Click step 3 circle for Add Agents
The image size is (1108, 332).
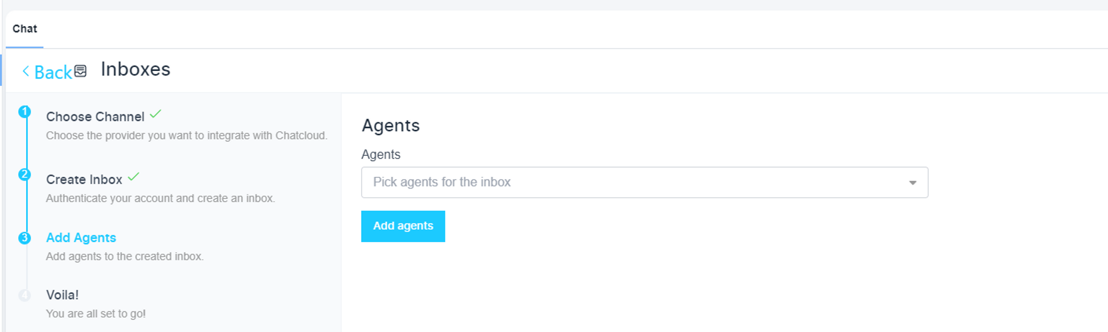tap(24, 238)
